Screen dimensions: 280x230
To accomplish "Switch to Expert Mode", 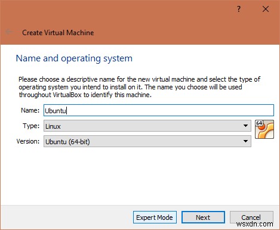I will point(155,217).
